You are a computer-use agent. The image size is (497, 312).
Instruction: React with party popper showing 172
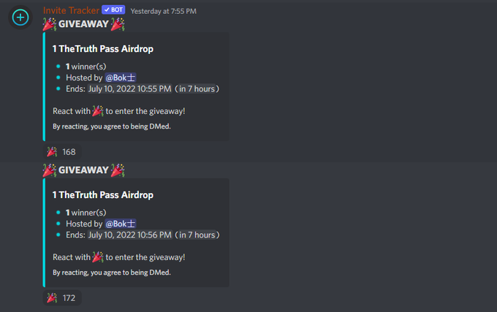[62, 297]
